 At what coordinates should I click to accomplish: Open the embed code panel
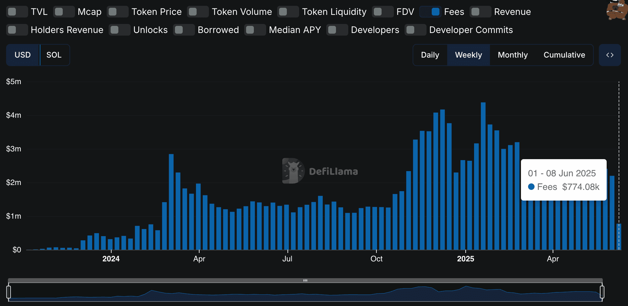pos(610,55)
